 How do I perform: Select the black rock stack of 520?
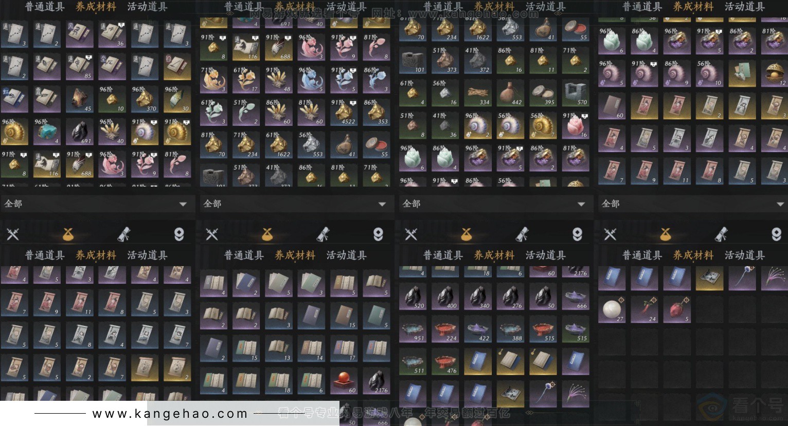tap(413, 298)
